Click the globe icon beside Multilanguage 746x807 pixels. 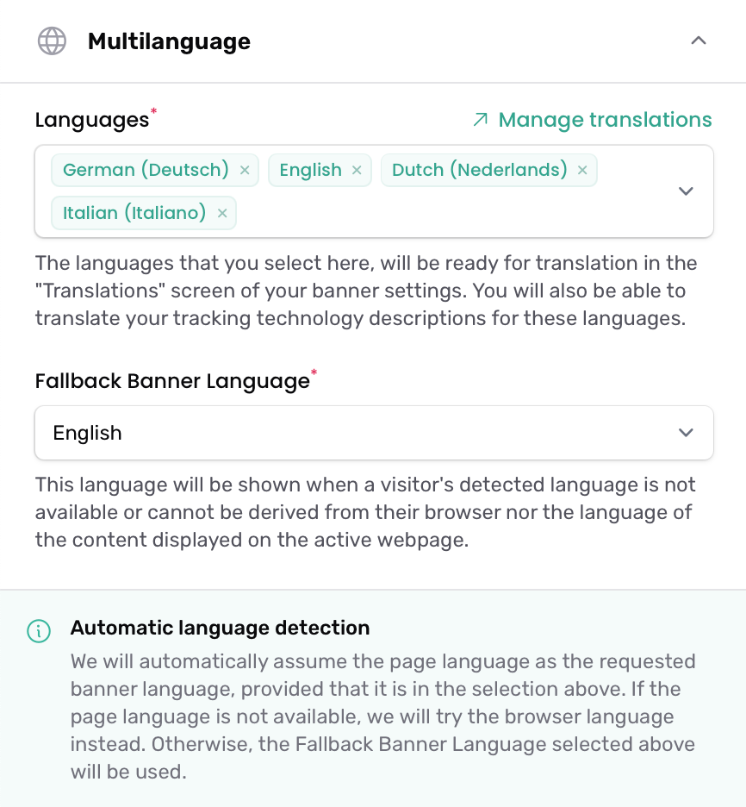52,41
